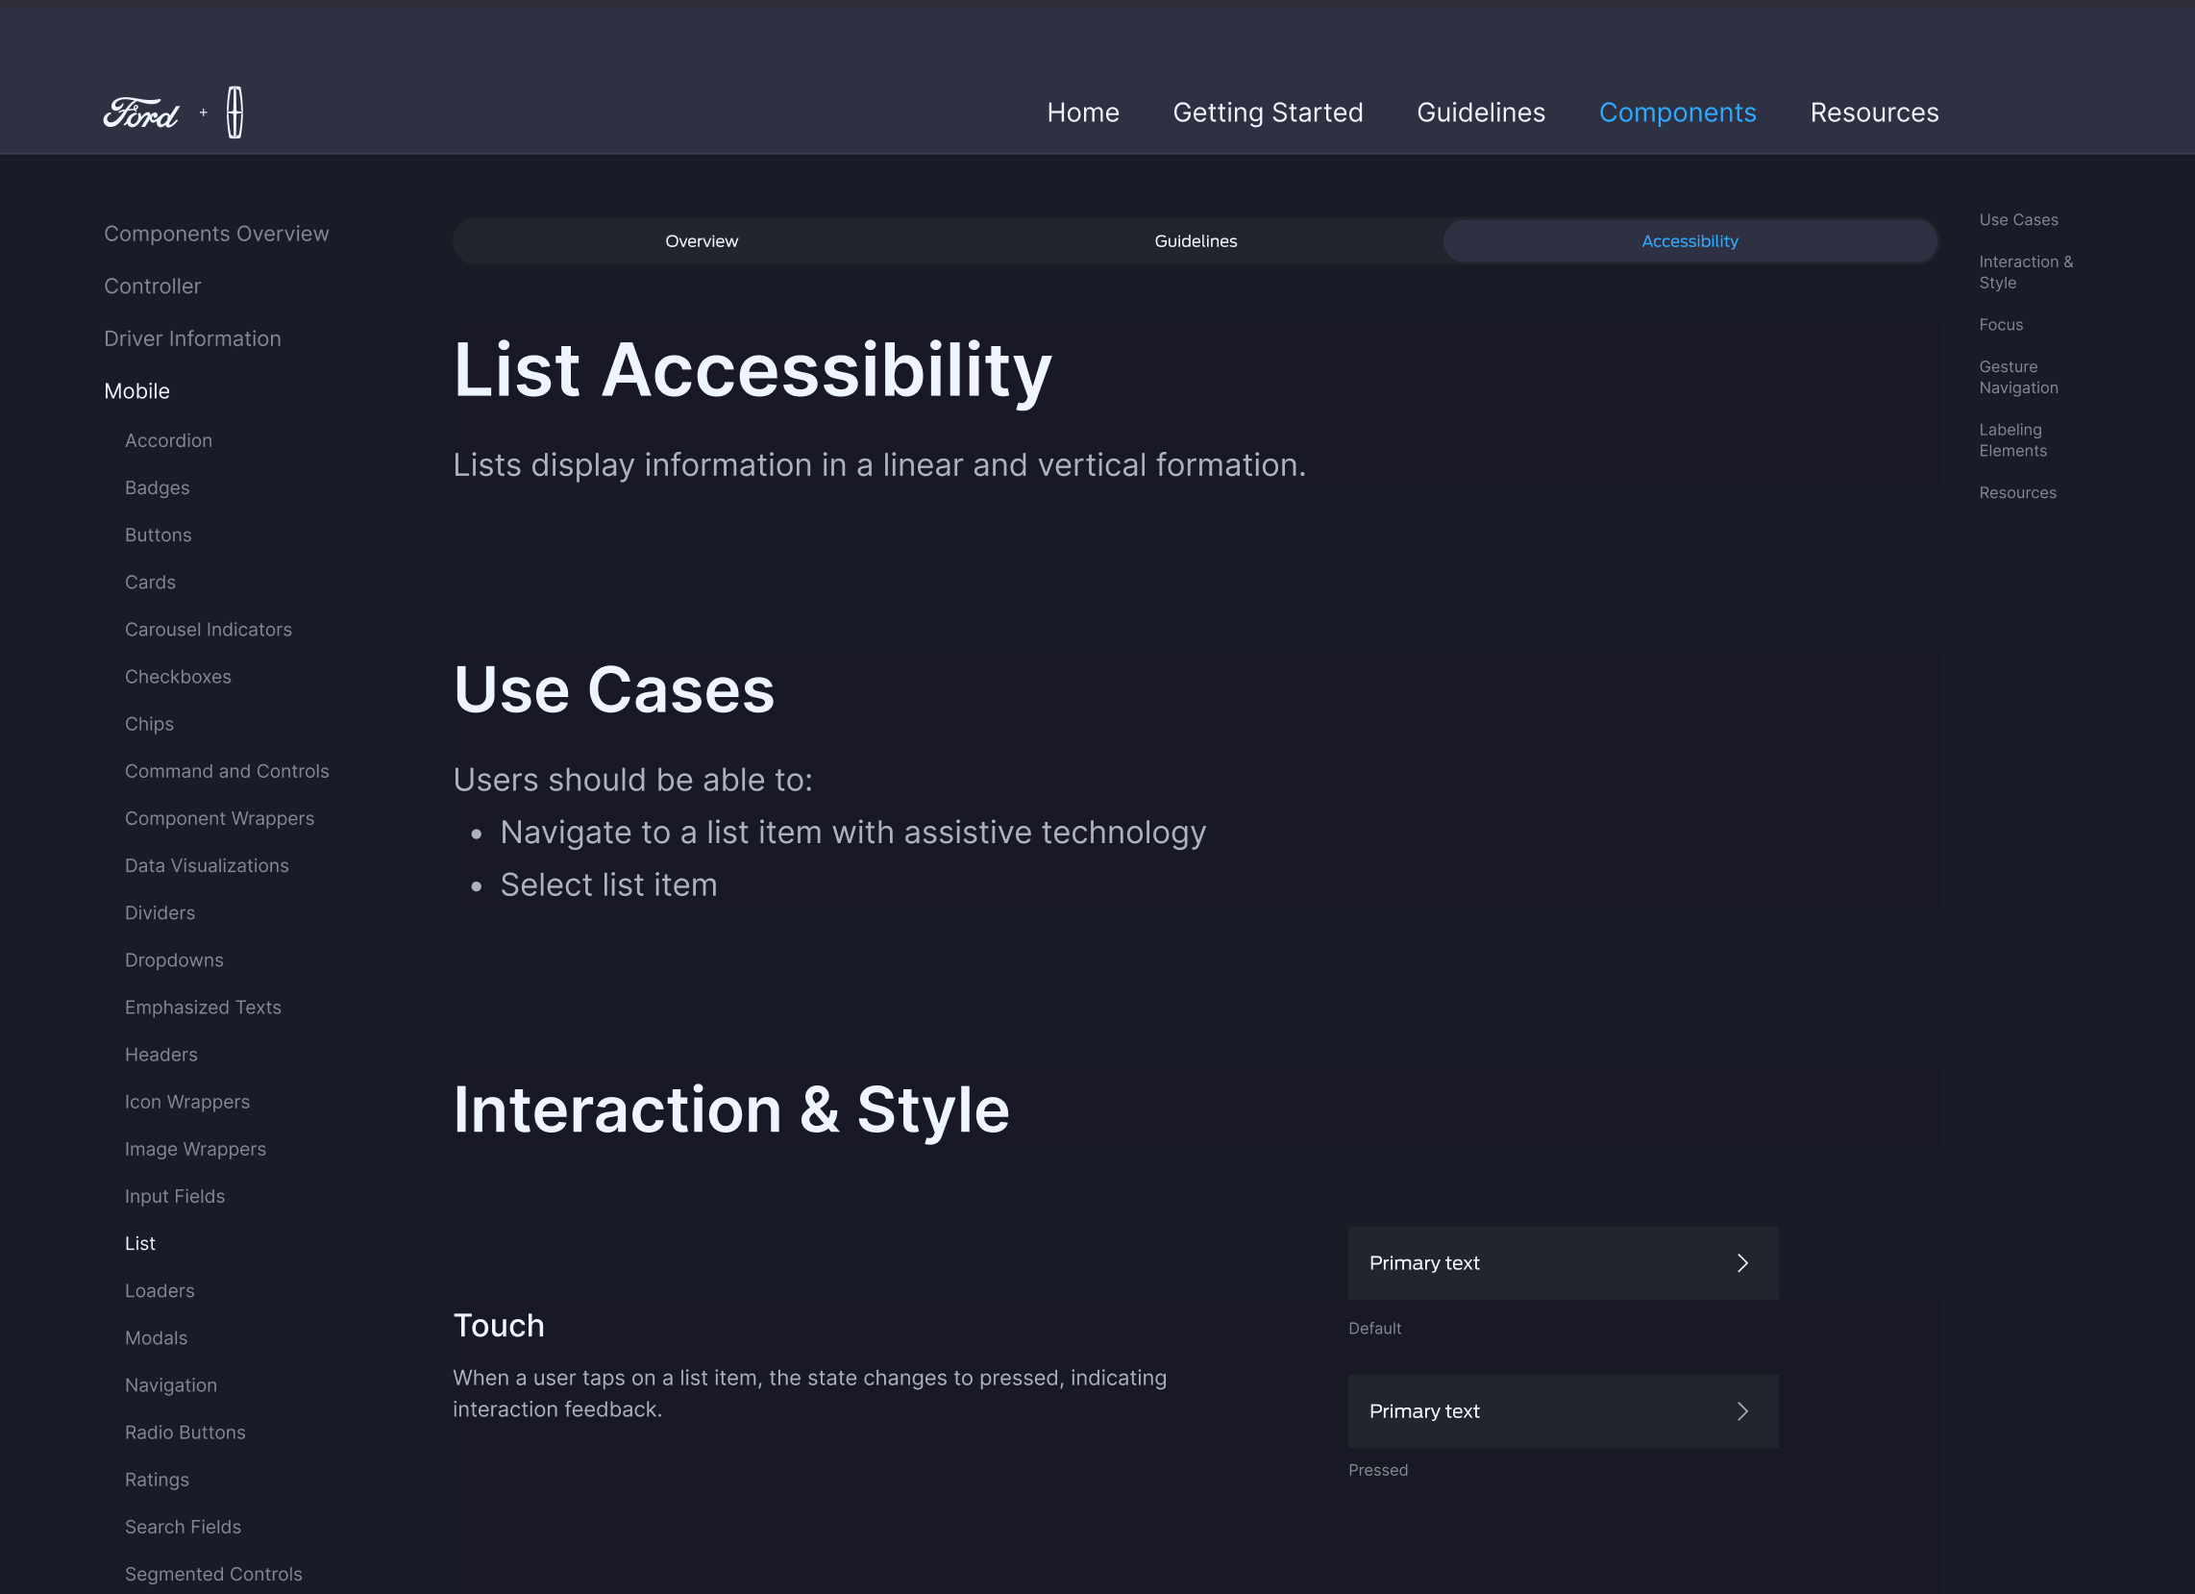Open Components Overview in sidebar
Viewport: 2195px width, 1594px height.
click(x=216, y=234)
